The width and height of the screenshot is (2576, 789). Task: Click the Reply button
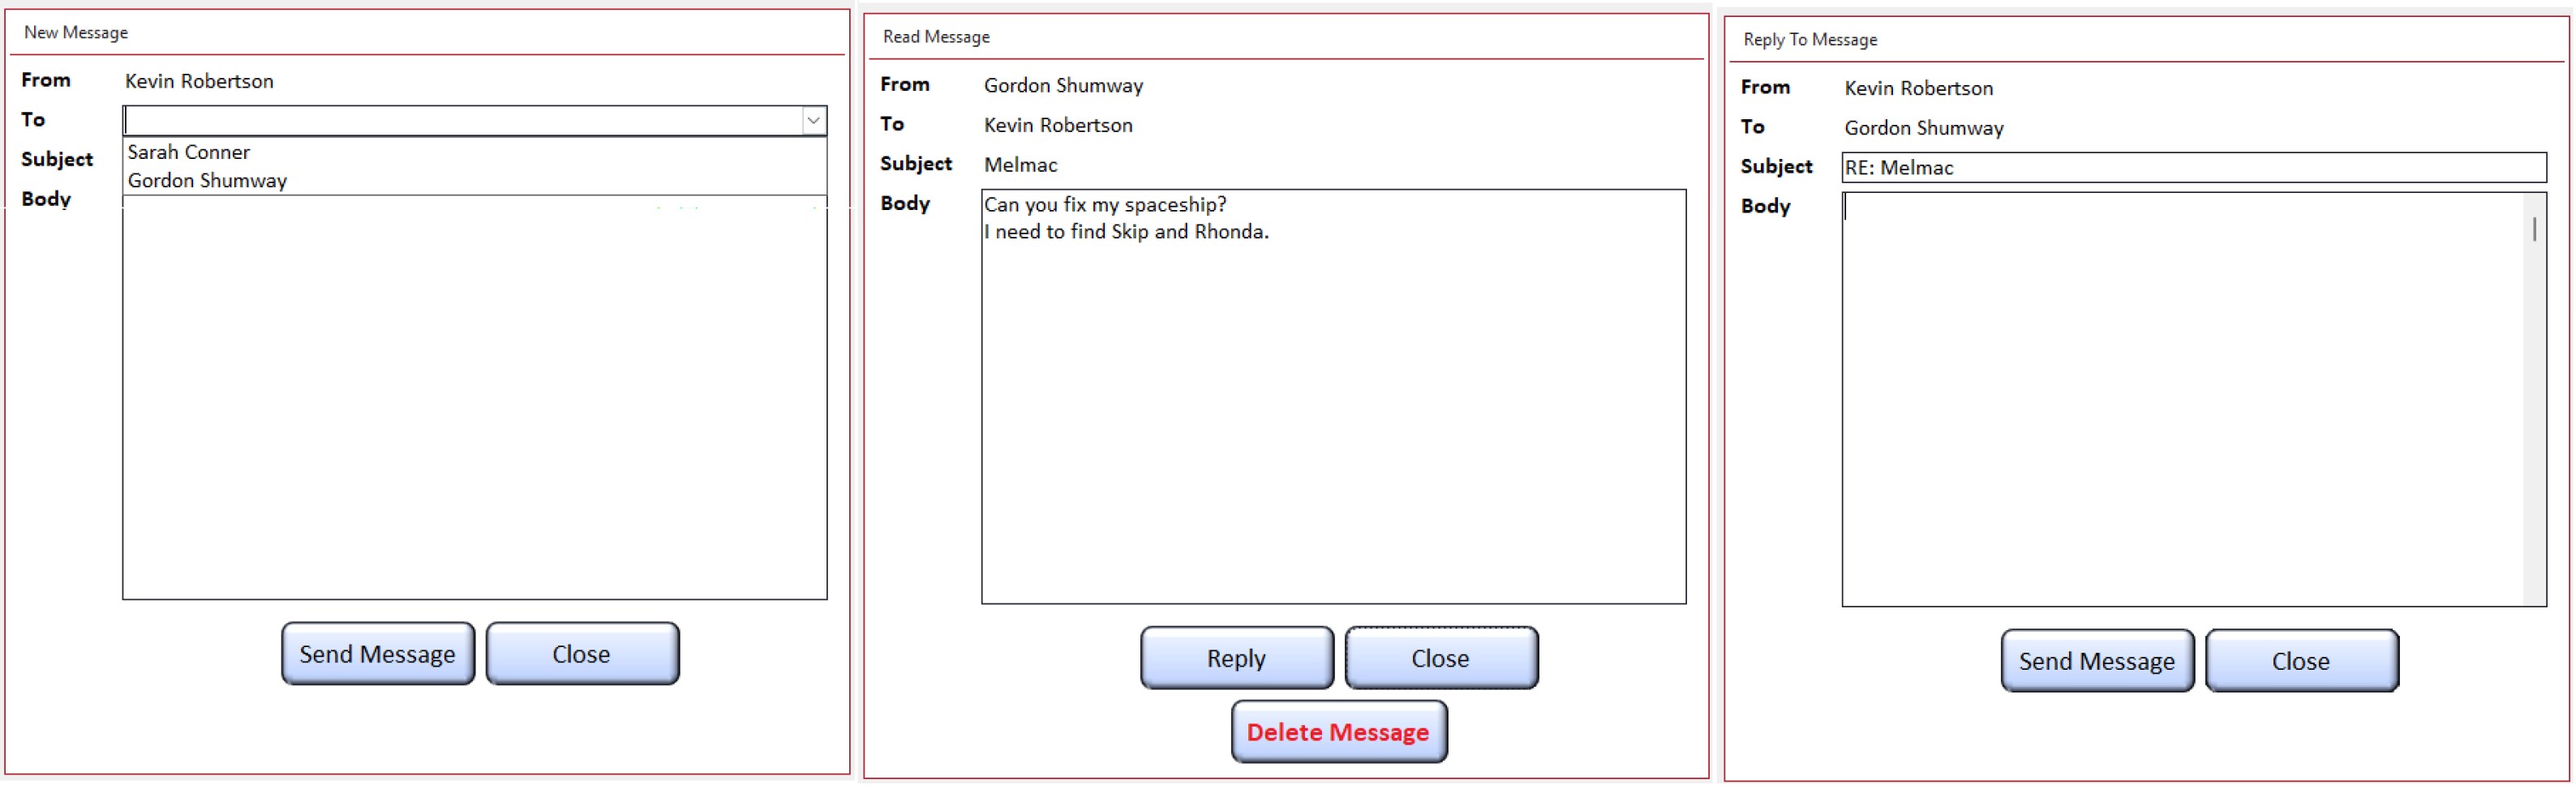1236,658
